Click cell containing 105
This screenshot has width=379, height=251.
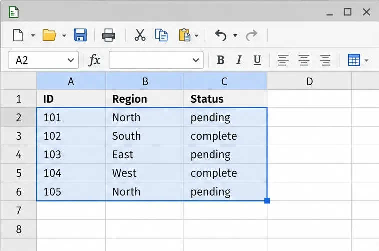[x=71, y=192]
